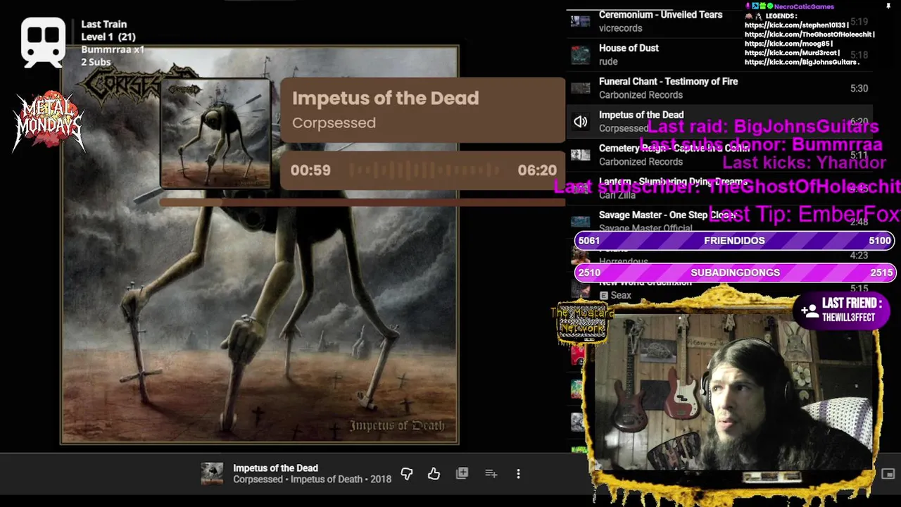Select Cemetery Reign thumbnail in queue
Screen dimensions: 901x507
[x=580, y=155]
